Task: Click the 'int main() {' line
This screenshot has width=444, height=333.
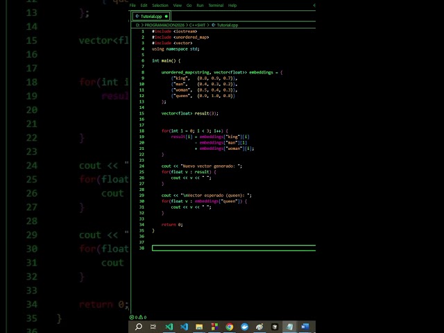Action: pos(166,60)
